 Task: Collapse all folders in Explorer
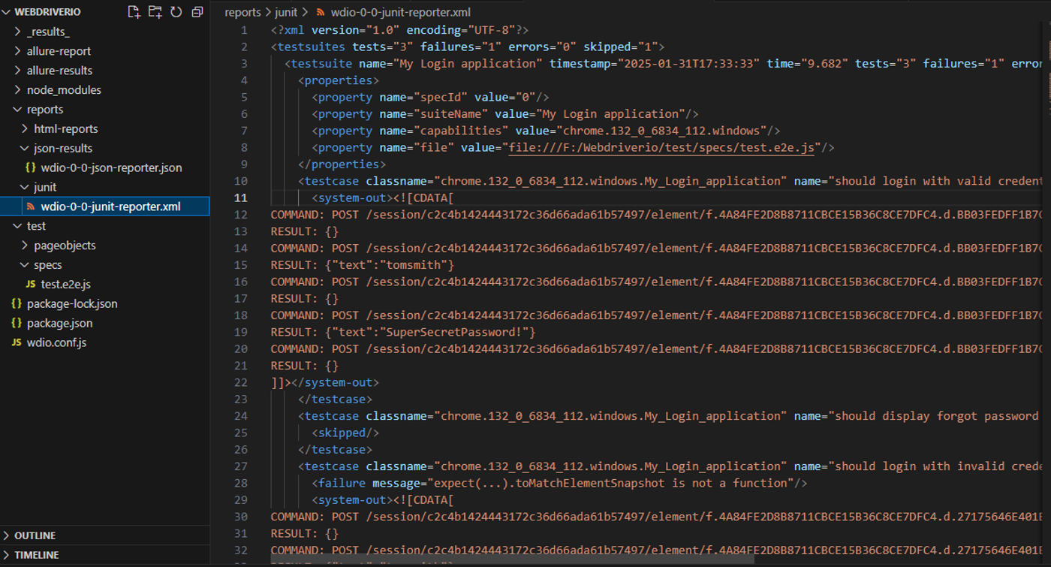[x=197, y=12]
